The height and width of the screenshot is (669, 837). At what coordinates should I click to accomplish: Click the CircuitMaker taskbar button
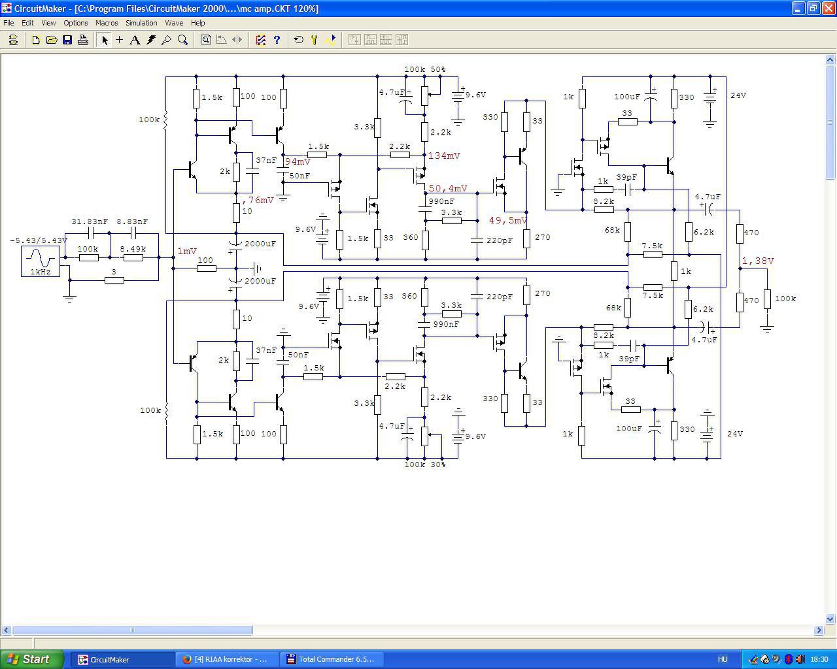coord(122,659)
